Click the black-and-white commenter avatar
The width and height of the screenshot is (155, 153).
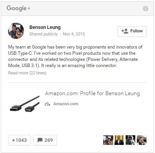130,140
